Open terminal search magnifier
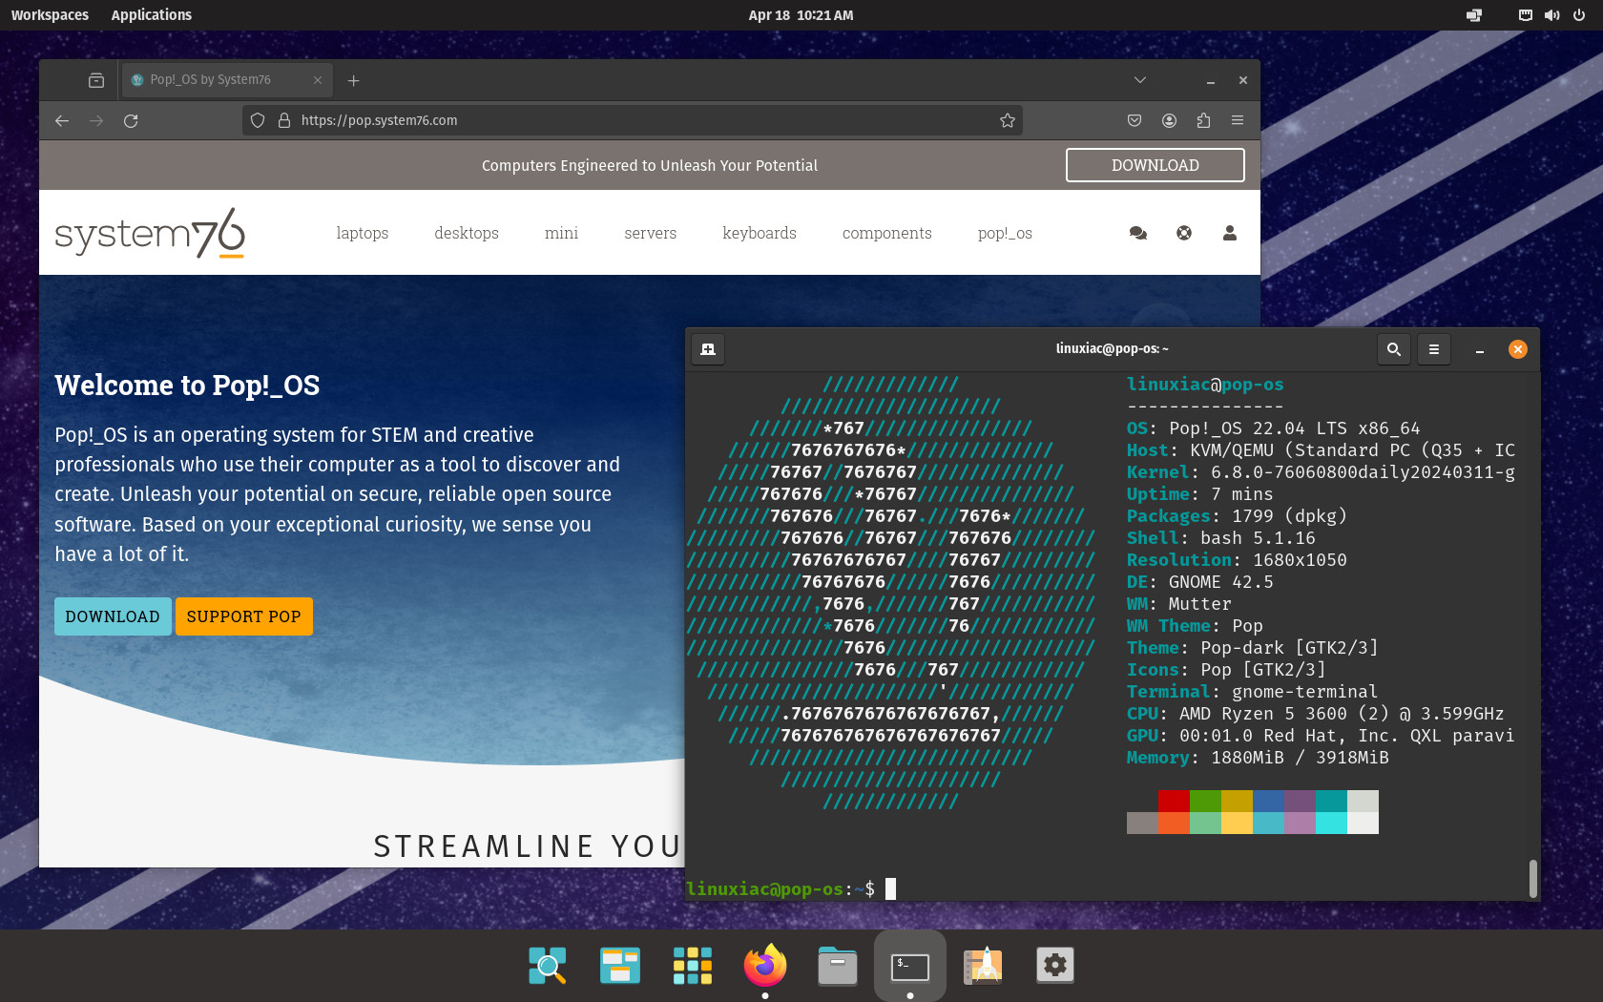Image resolution: width=1603 pixels, height=1002 pixels. pyautogui.click(x=1394, y=349)
